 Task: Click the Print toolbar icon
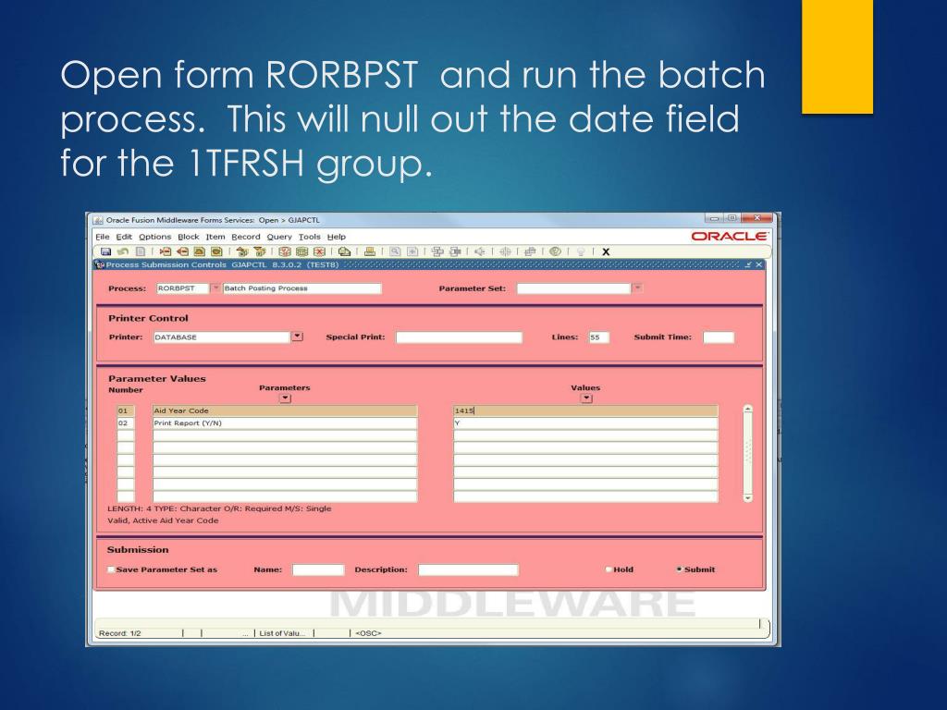tap(370, 251)
